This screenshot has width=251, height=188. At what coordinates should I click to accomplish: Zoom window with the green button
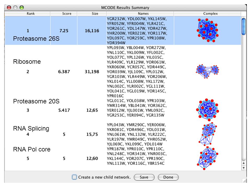[21, 7]
